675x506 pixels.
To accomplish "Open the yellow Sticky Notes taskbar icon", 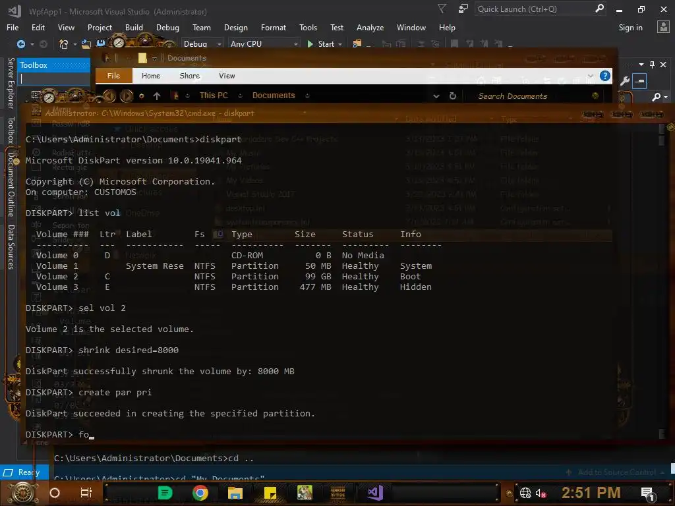I will [270, 493].
